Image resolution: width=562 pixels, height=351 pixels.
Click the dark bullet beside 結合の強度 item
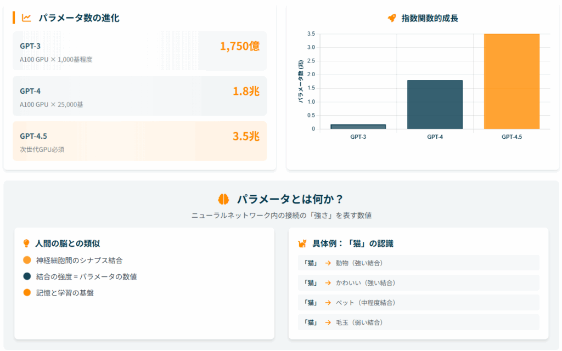click(27, 276)
